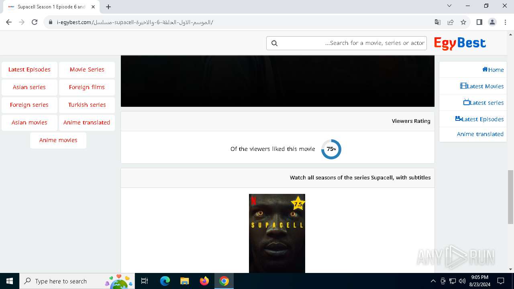The width and height of the screenshot is (514, 289).
Task: Open the Supacell poster thumbnail
Action: pos(277,233)
